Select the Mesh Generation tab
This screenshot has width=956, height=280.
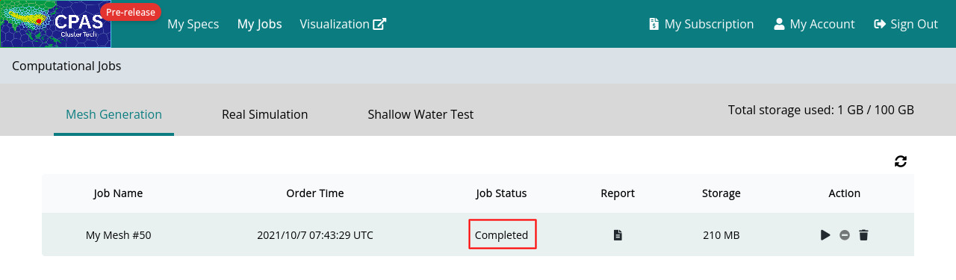pos(114,114)
